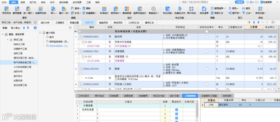Screen dimensions: 280x122
Task: Run 项目自检 project self-check
Action: pyautogui.click(x=6, y=10)
